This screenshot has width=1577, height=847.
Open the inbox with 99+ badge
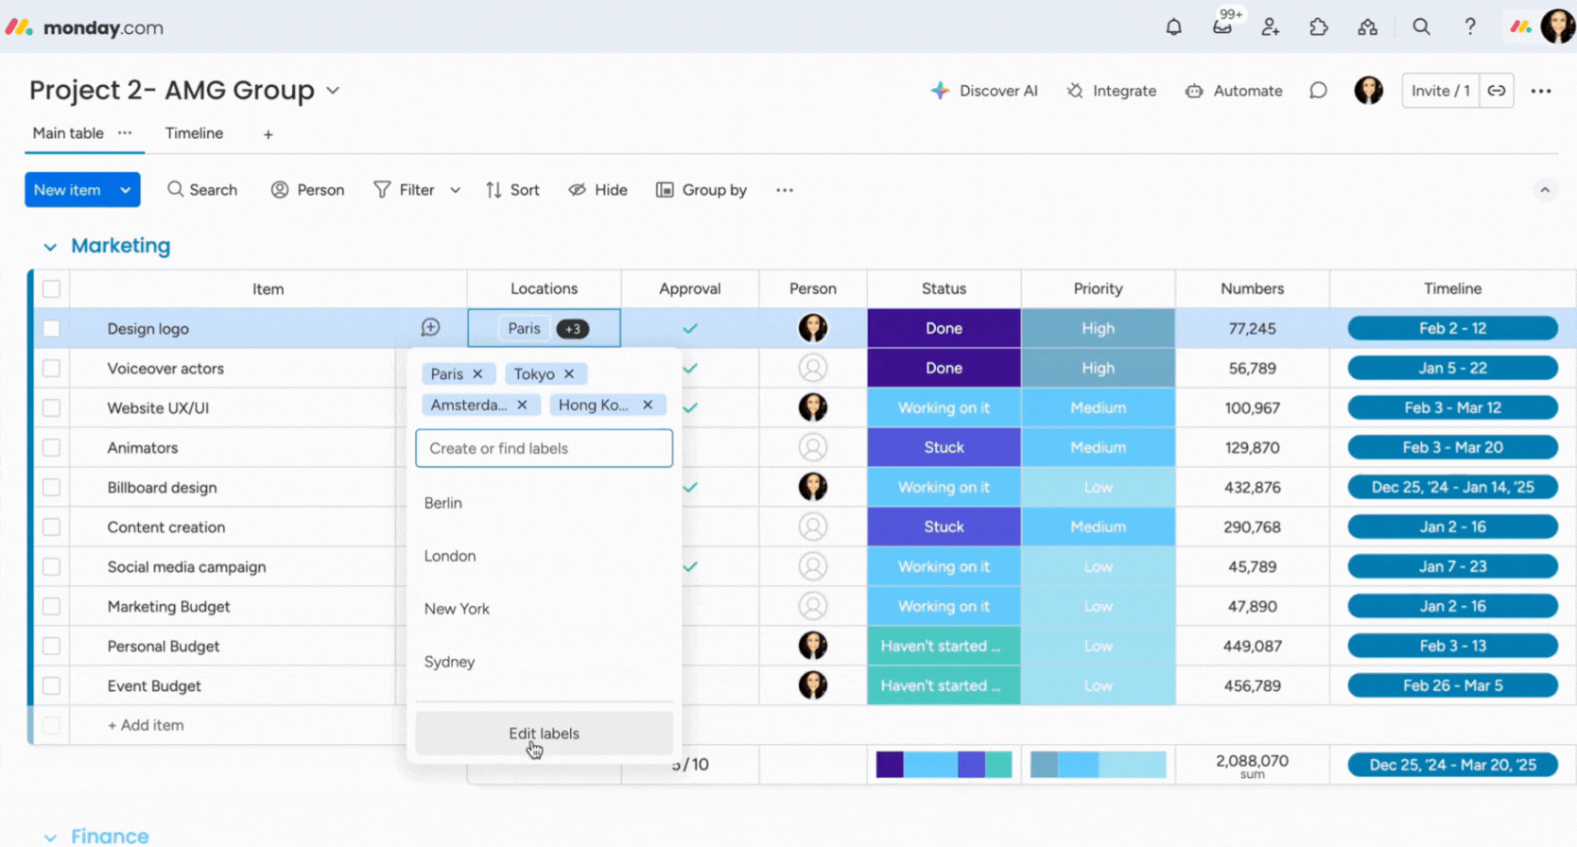[x=1222, y=26]
